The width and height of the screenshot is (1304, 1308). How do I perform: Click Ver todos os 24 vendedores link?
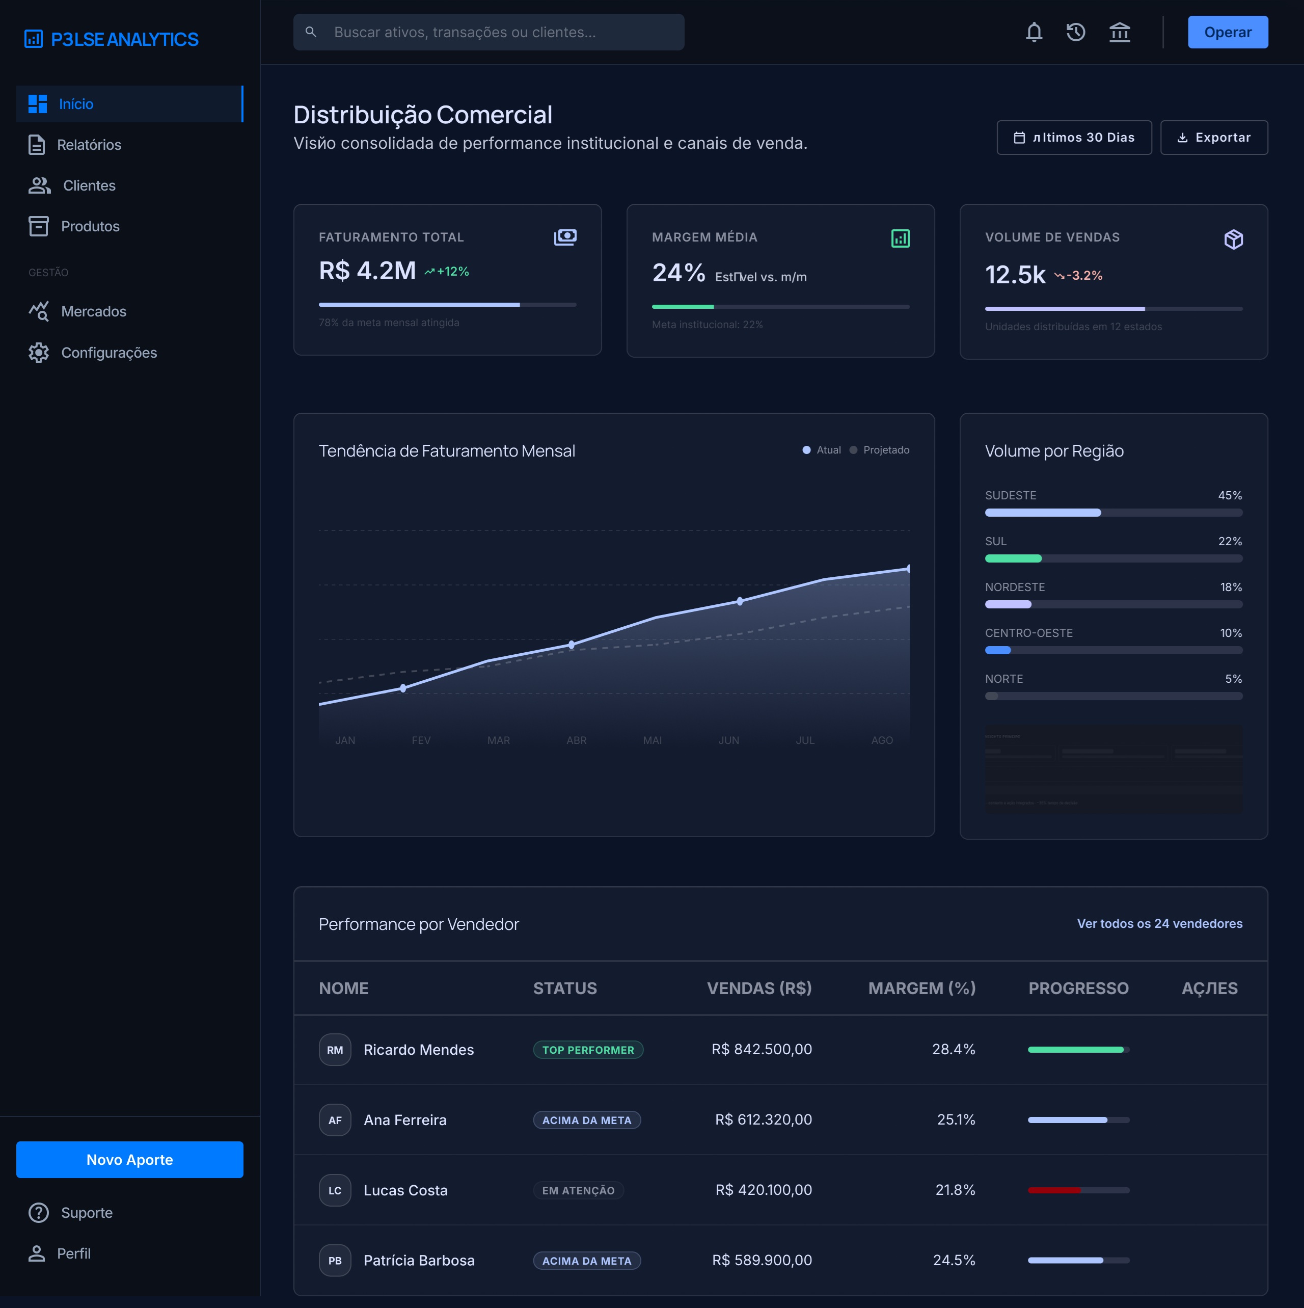point(1159,923)
